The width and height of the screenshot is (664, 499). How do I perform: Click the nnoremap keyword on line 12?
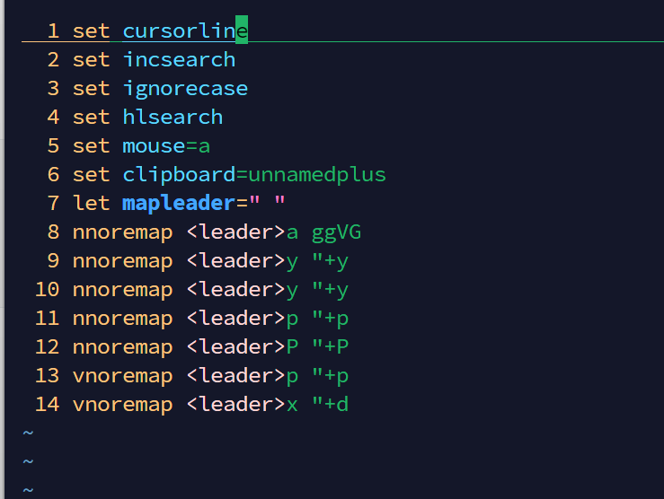122,347
